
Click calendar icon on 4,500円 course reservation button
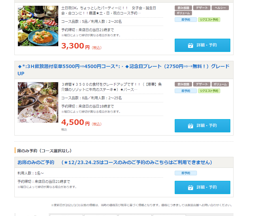click(190, 126)
